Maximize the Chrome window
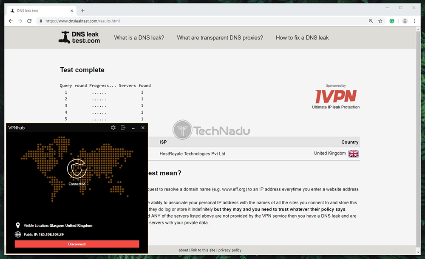Screen dimensions: 425x259 coord(401,8)
